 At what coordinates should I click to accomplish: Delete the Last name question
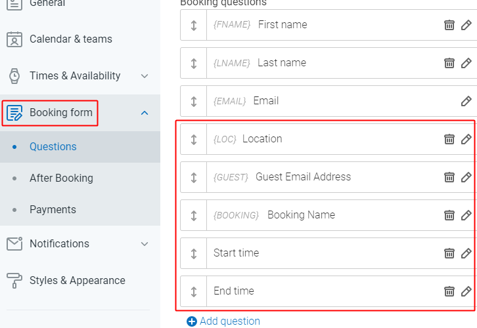(449, 63)
